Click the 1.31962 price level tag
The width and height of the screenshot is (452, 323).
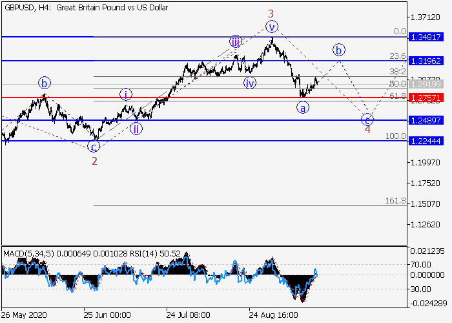[x=425, y=61]
